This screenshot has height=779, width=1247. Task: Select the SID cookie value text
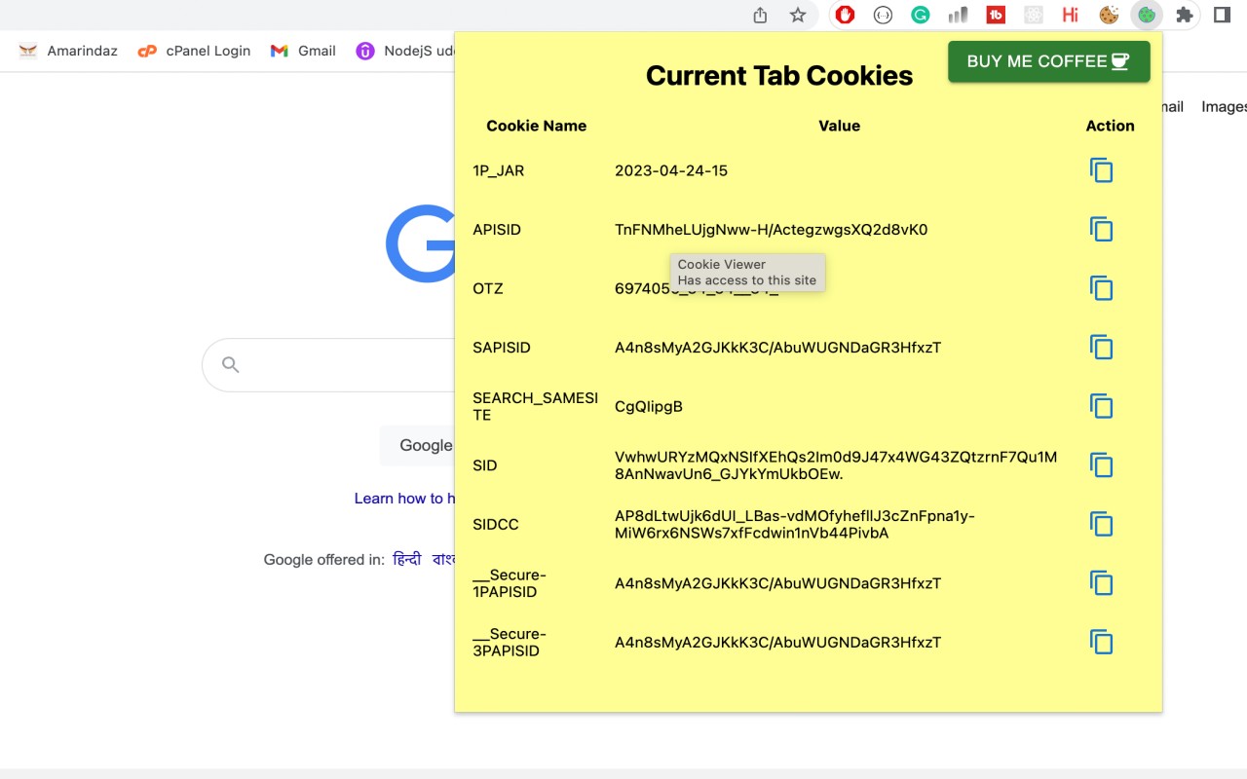point(836,465)
